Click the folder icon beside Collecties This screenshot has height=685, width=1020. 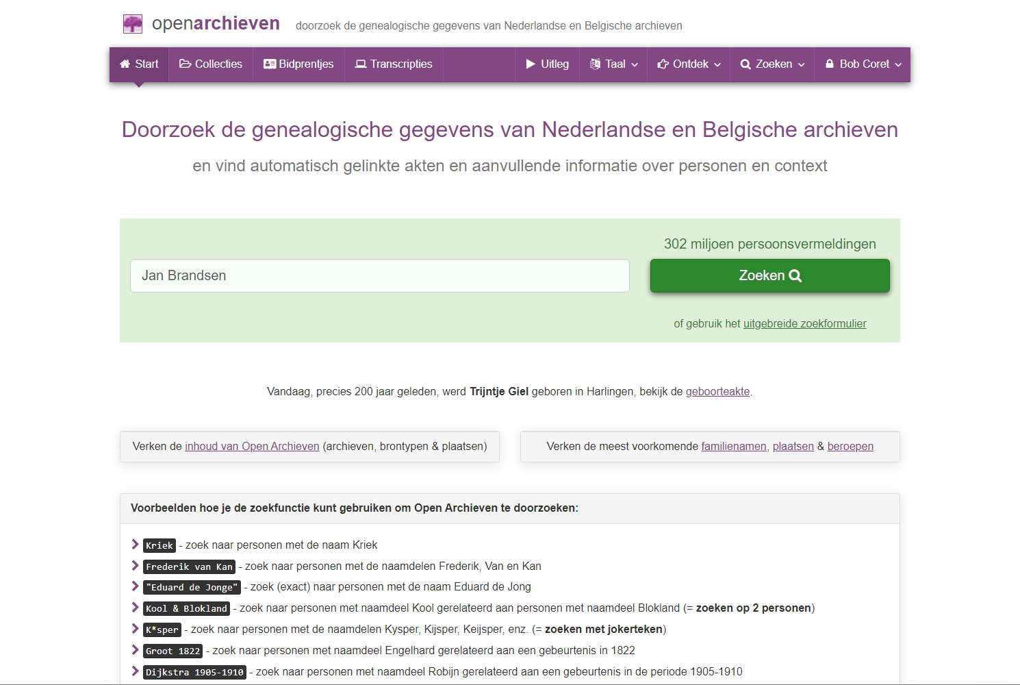coord(185,64)
